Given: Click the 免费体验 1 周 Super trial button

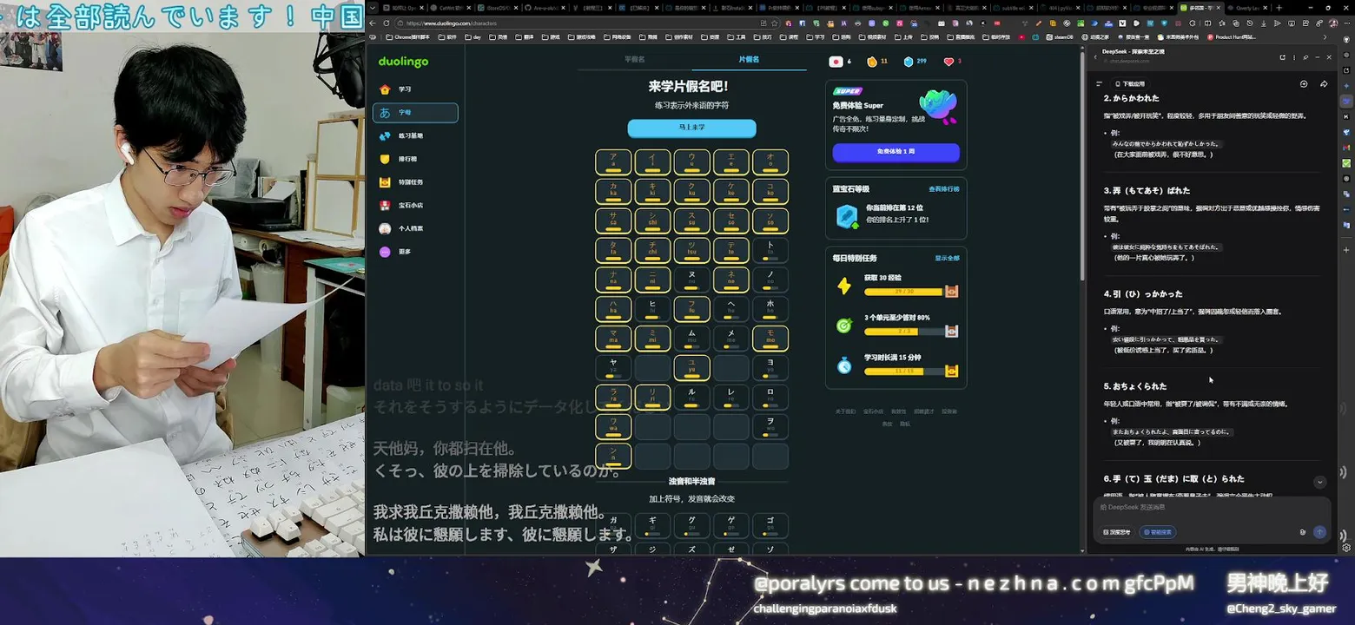Looking at the screenshot, I should 896,152.
